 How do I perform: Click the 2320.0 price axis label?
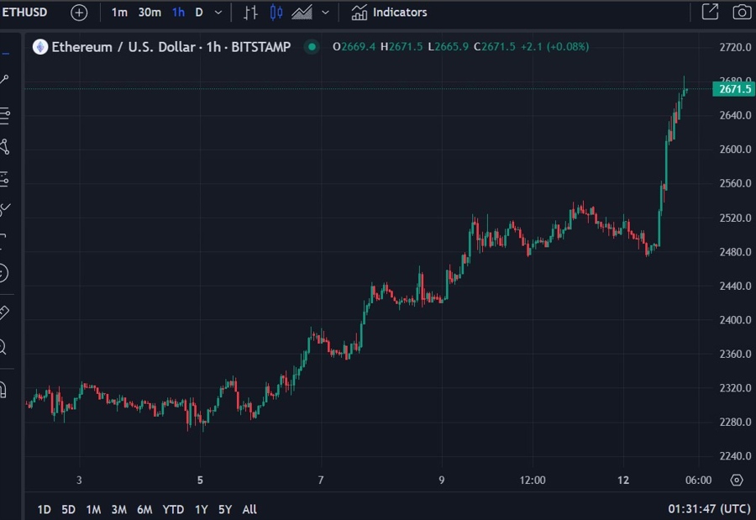(735, 388)
